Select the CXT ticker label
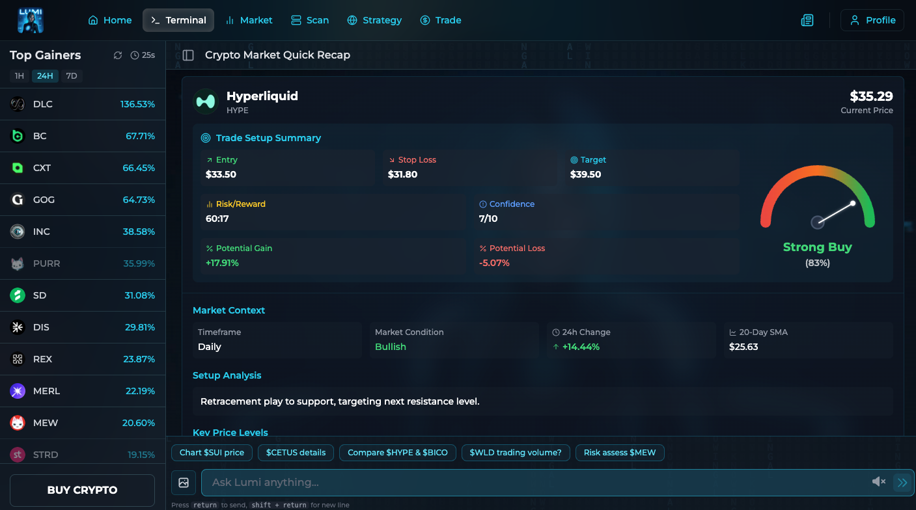 coord(42,168)
